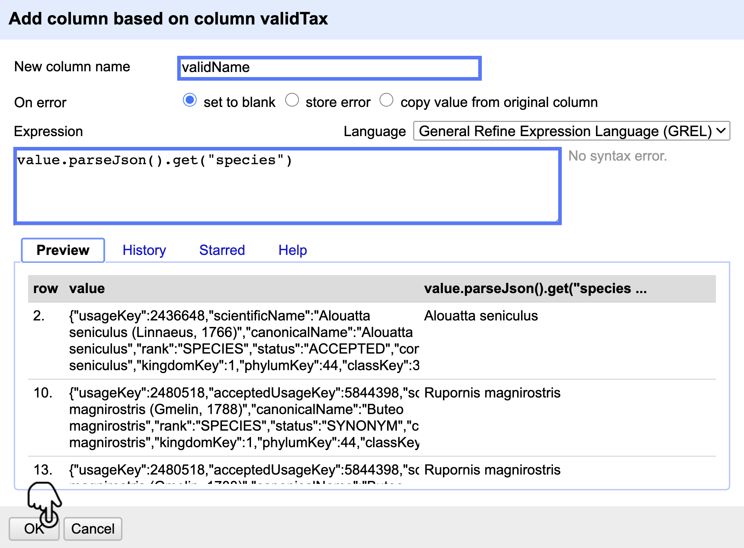Select 'copy value from original column'
Image resolution: width=744 pixels, height=548 pixels.
(386, 100)
